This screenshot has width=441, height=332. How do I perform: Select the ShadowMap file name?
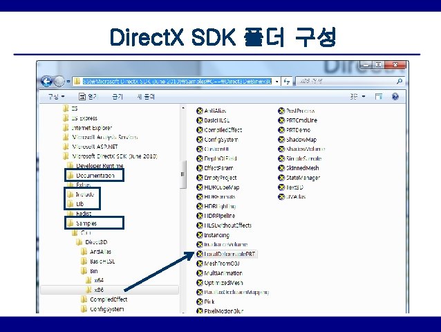(x=301, y=140)
